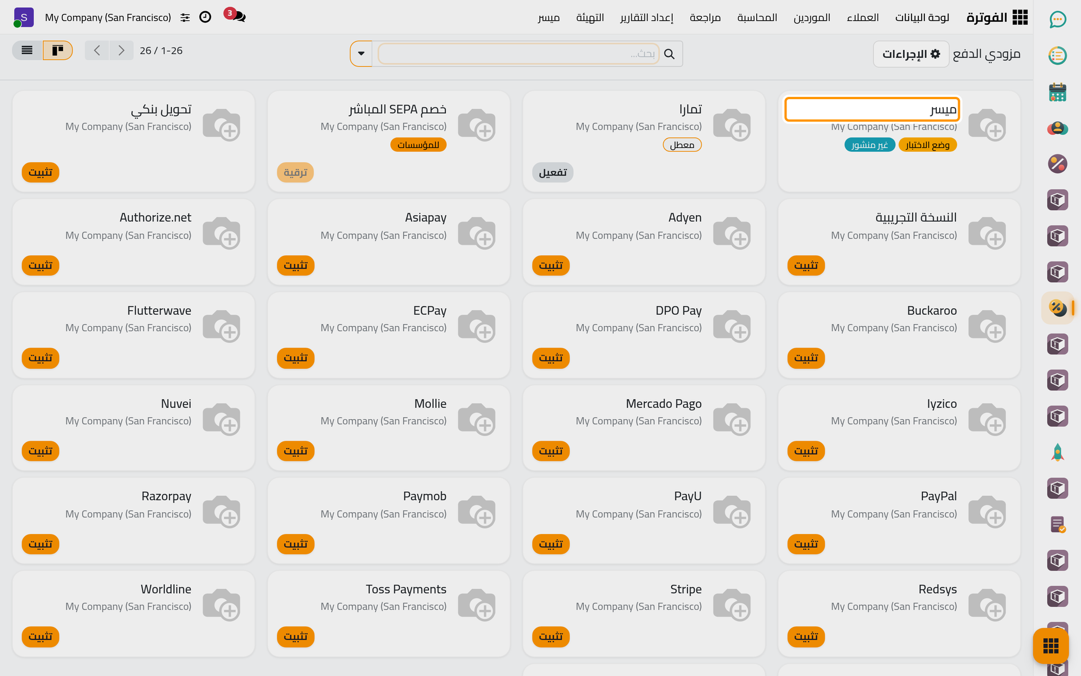The image size is (1081, 676).
Task: Install the Razorpay payment provider
Action: tap(41, 544)
